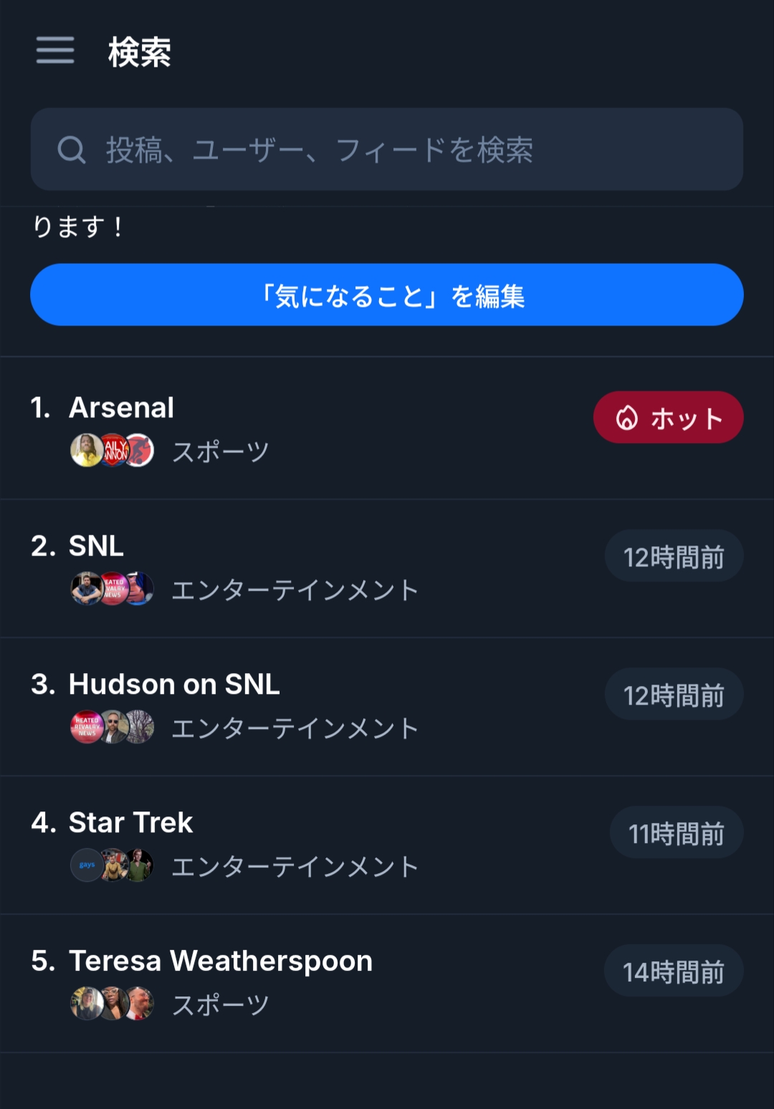Open the Arsenal trending topic

tap(122, 408)
